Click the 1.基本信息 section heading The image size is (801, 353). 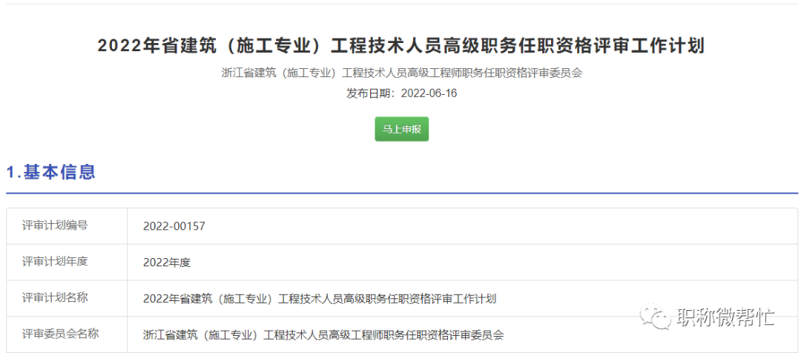(51, 171)
